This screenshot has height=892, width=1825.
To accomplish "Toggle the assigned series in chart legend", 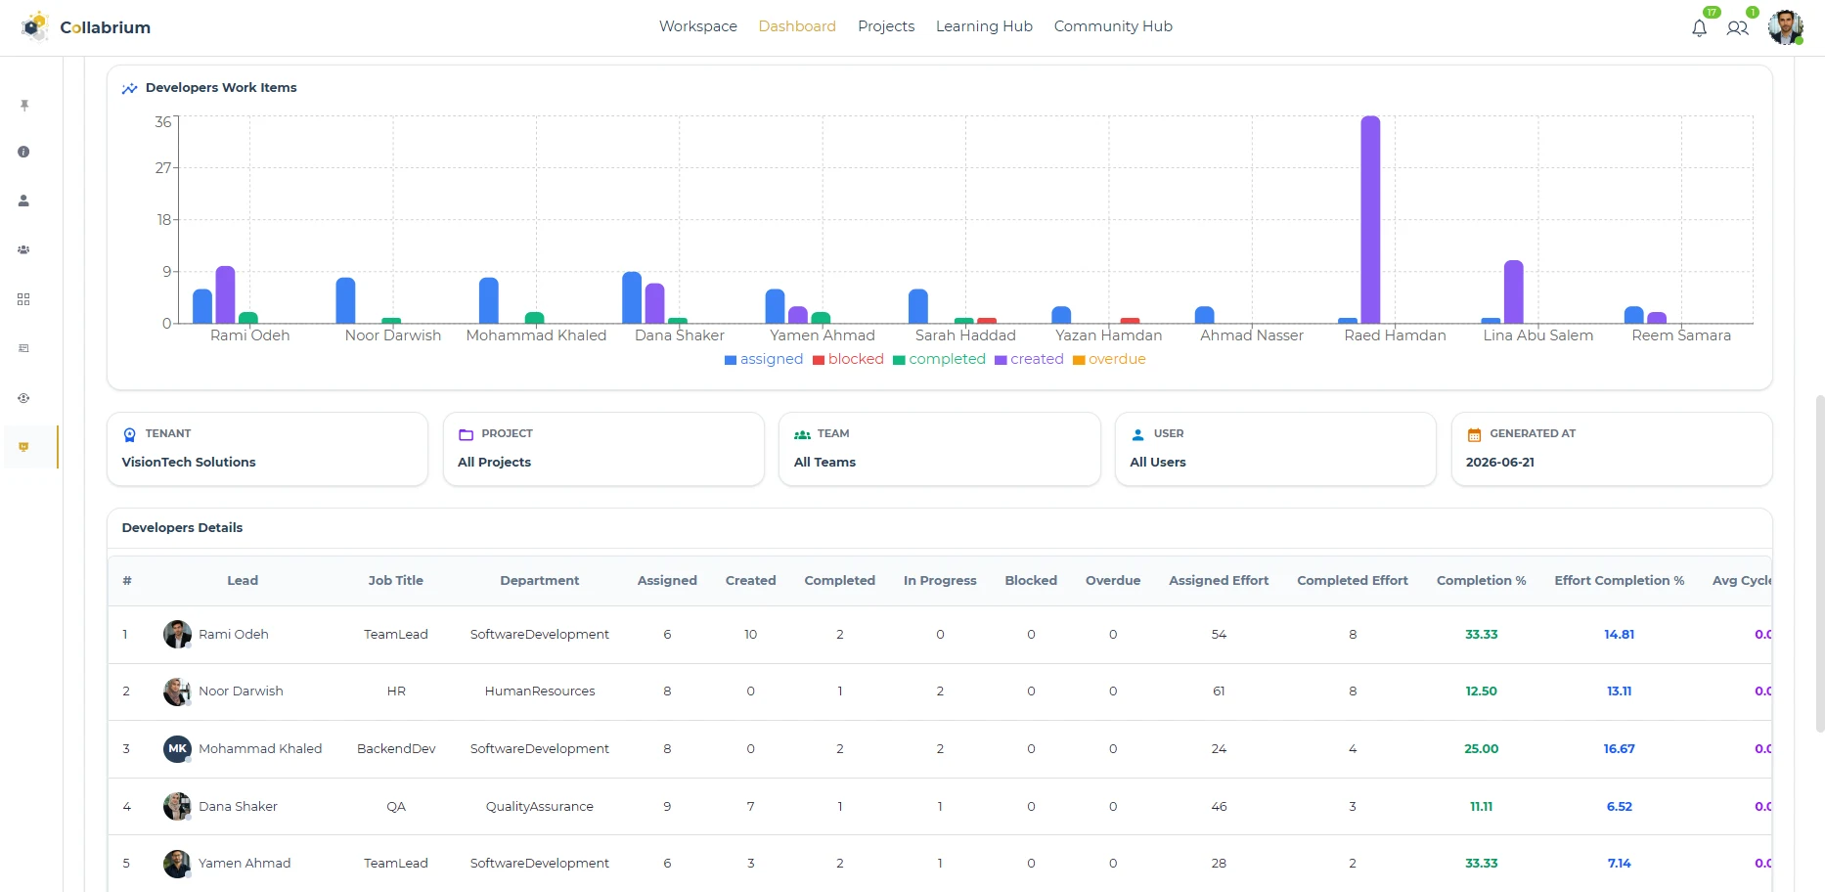I will [764, 360].
